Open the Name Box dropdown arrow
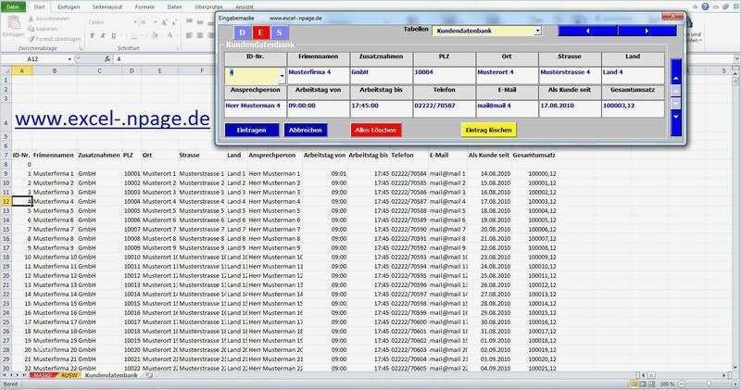Viewport: 741px width, 390px height. pyautogui.click(x=69, y=59)
